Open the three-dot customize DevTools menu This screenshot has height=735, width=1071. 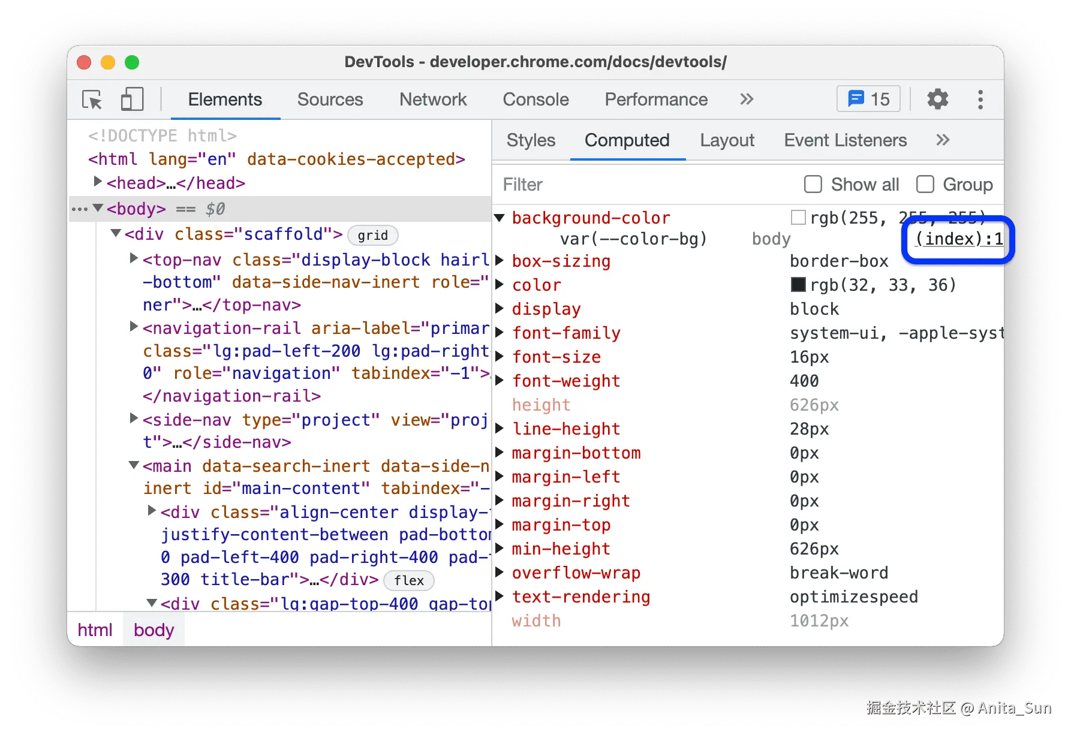pyautogui.click(x=980, y=100)
